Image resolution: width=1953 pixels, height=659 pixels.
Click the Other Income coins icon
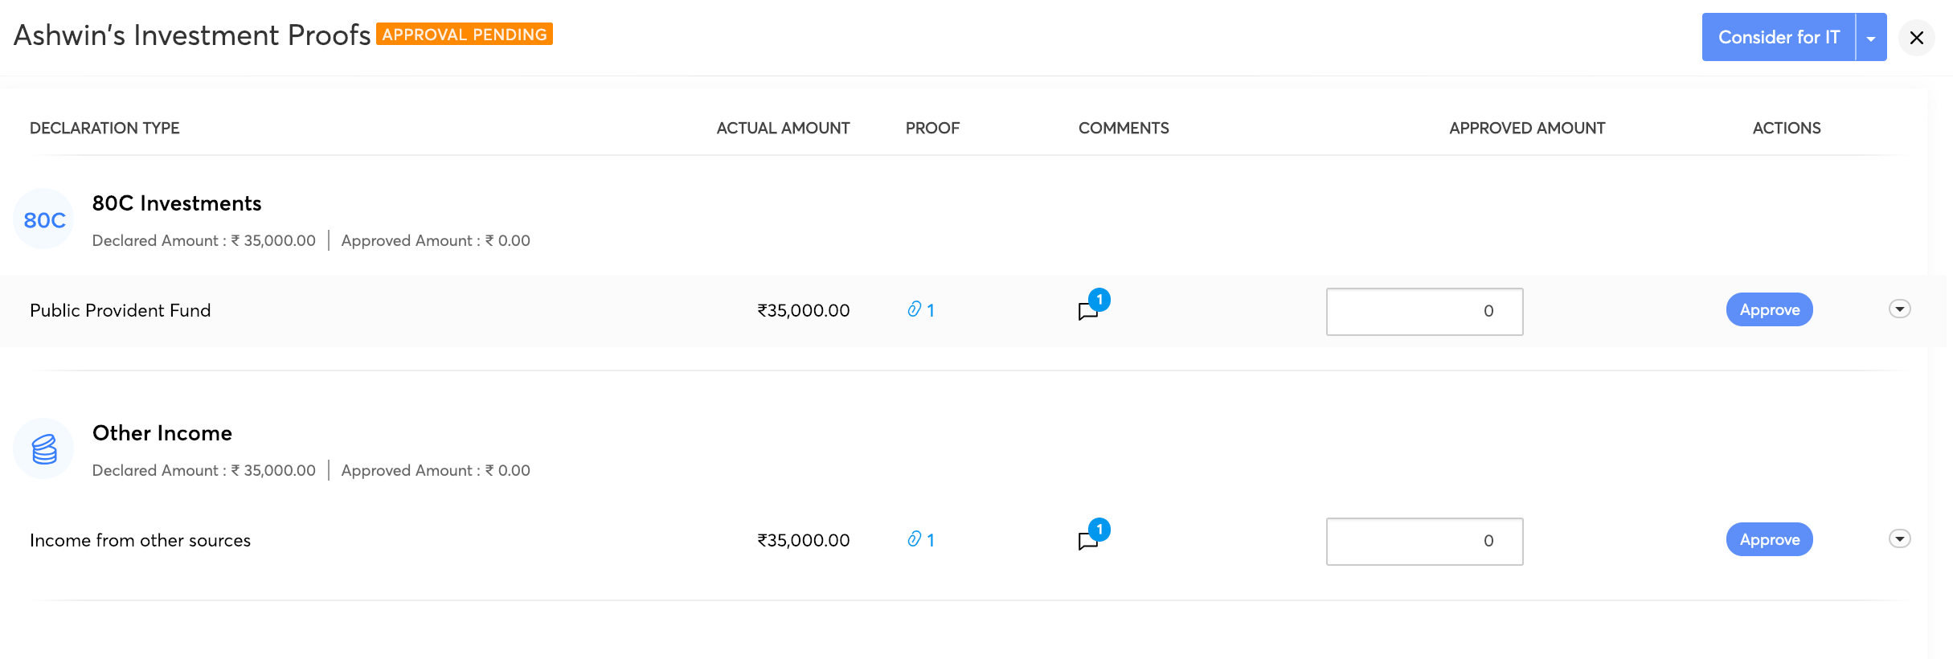(x=44, y=449)
